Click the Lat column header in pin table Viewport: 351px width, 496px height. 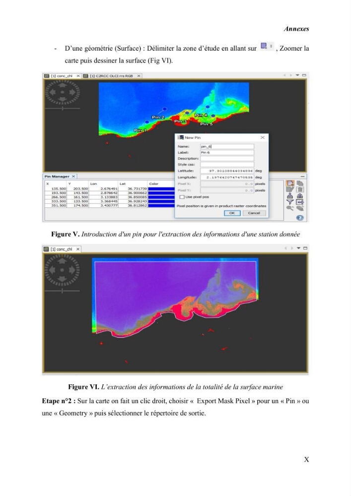click(133, 184)
